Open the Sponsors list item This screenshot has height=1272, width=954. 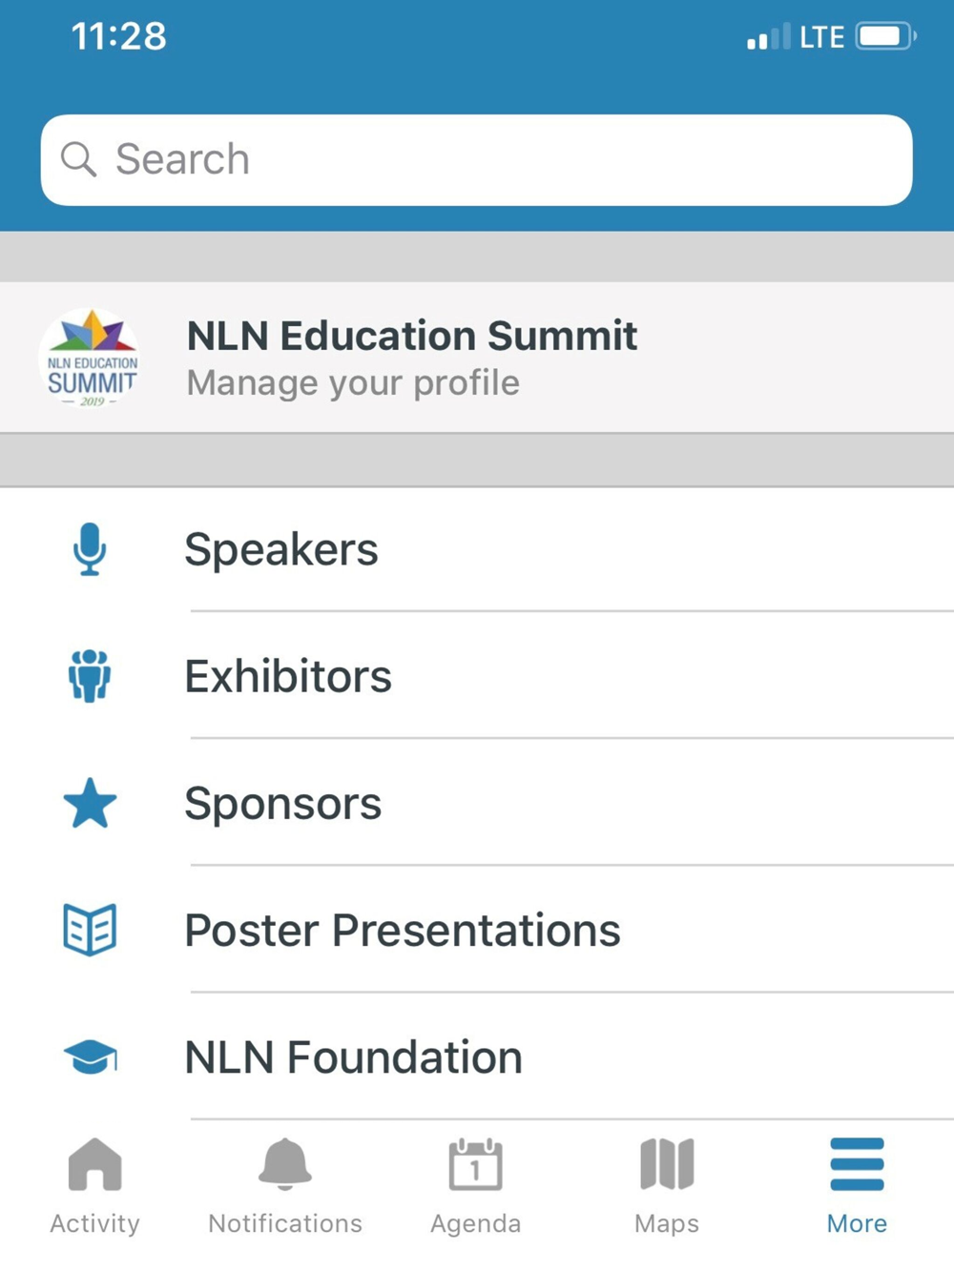click(x=477, y=803)
